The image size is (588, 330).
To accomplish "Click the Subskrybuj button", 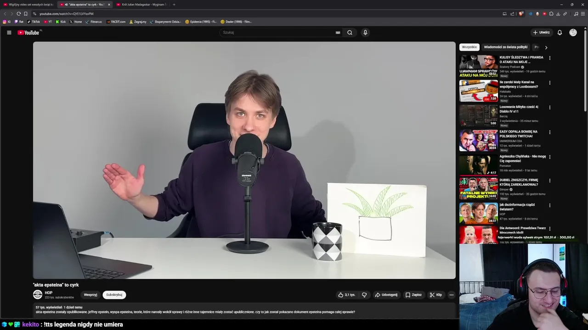I will (114, 295).
